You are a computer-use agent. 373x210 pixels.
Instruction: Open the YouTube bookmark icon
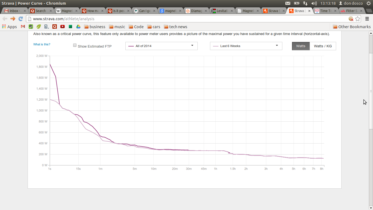coord(63,27)
